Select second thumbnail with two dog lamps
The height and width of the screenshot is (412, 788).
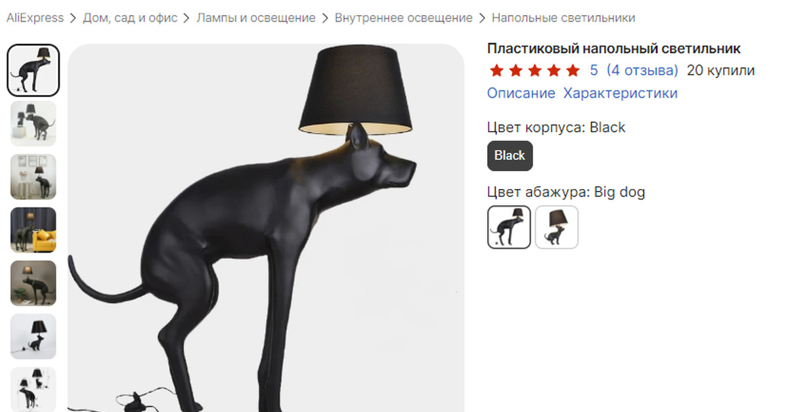click(x=33, y=123)
